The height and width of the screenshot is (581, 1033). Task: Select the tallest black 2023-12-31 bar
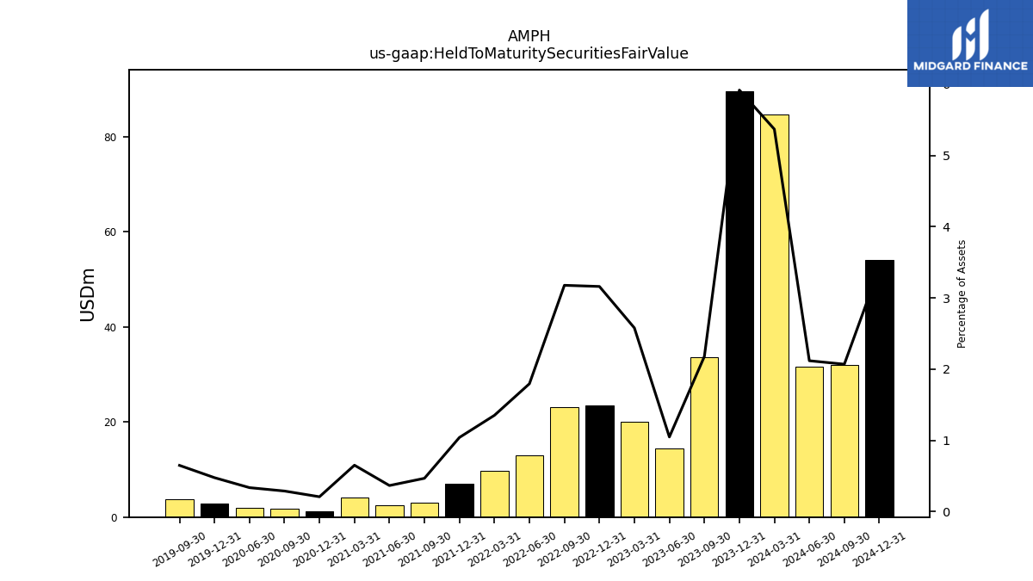click(739, 305)
